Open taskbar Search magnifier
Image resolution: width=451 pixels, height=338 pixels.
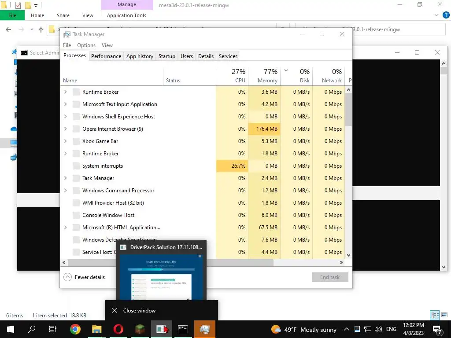point(32,329)
